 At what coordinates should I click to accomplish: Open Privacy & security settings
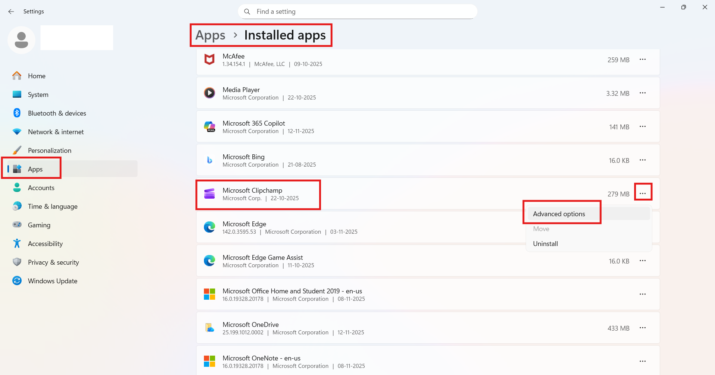pos(53,262)
